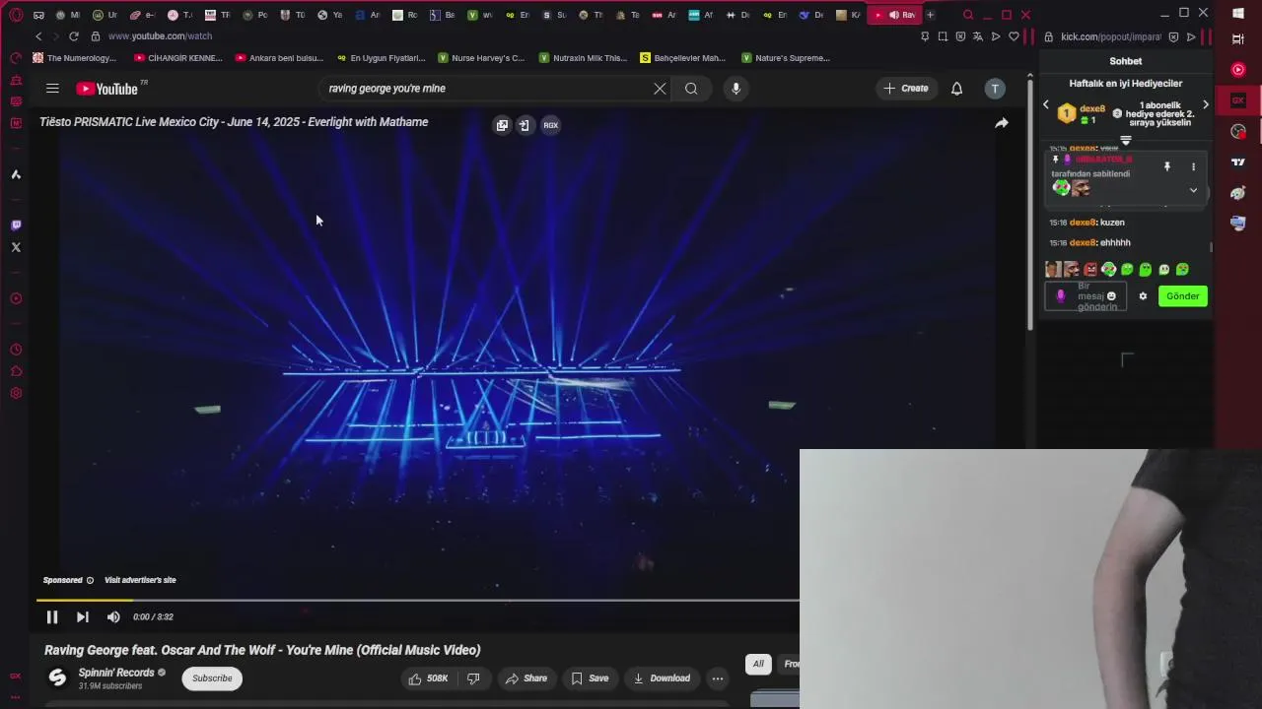The height and width of the screenshot is (709, 1262).
Task: Clear the YouTube search box text
Action: coord(660,89)
